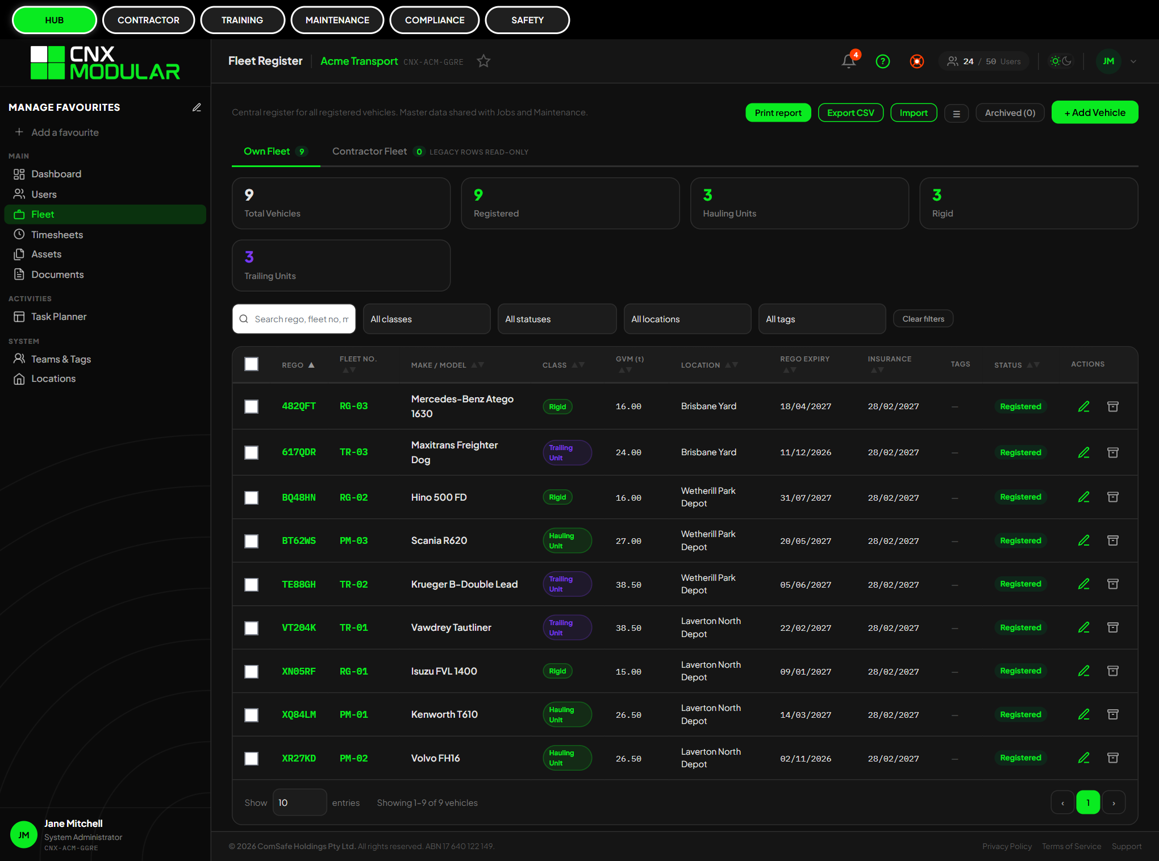This screenshot has height=861, width=1159.
Task: Open the column settings menu icon
Action: click(x=956, y=113)
